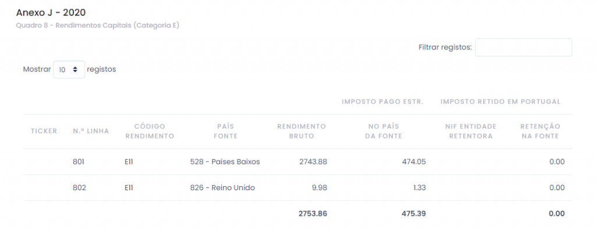Click the 528 - Países Baixos cell
596x228 pixels.
coord(225,162)
